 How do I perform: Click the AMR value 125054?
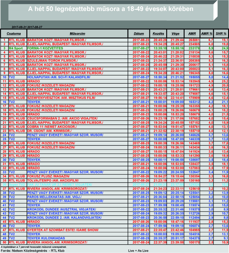(194, 197)
